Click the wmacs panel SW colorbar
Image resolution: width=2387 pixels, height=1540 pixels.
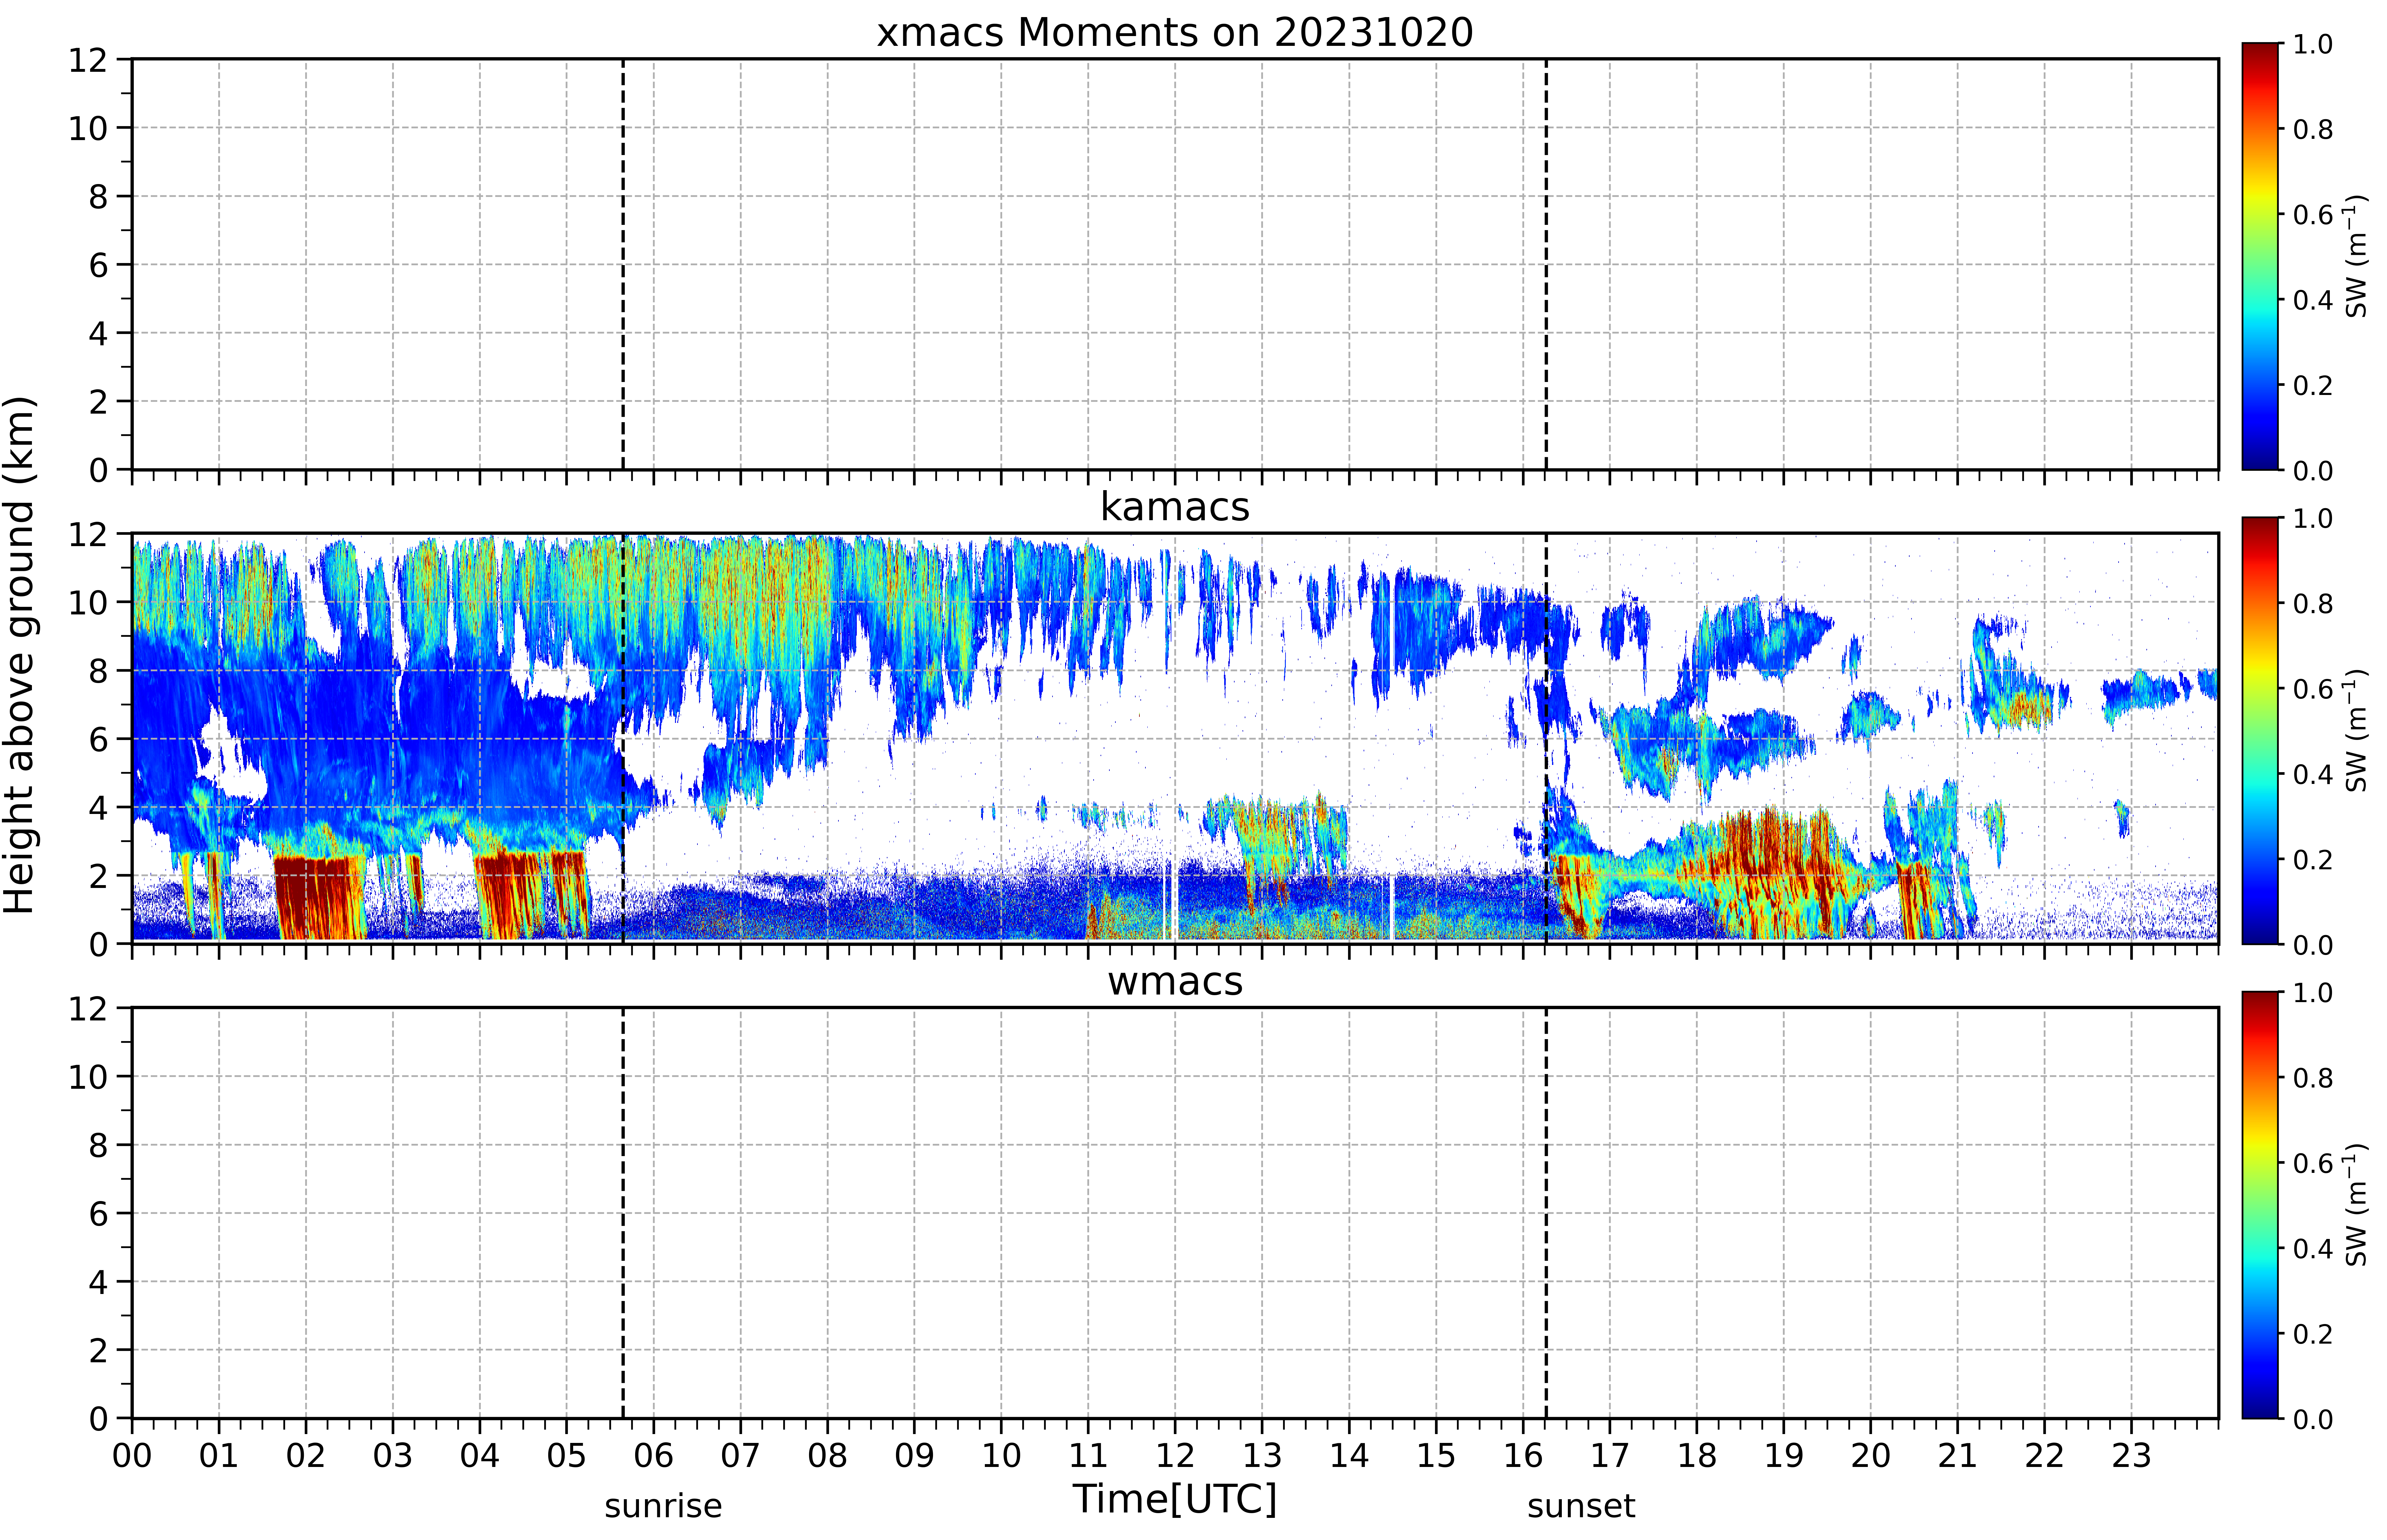point(2260,1205)
